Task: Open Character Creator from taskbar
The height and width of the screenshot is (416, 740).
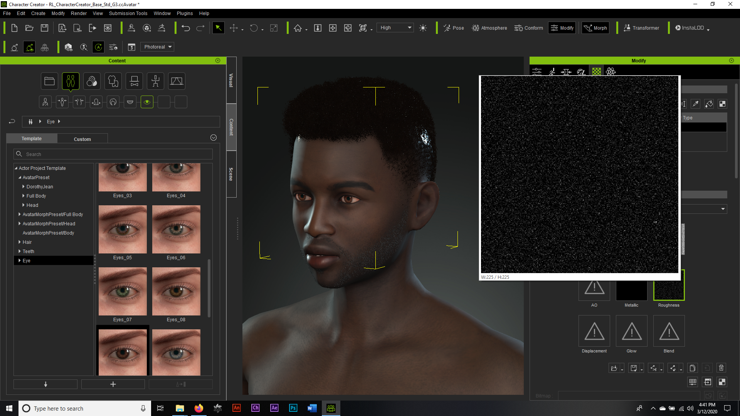Action: click(331, 408)
